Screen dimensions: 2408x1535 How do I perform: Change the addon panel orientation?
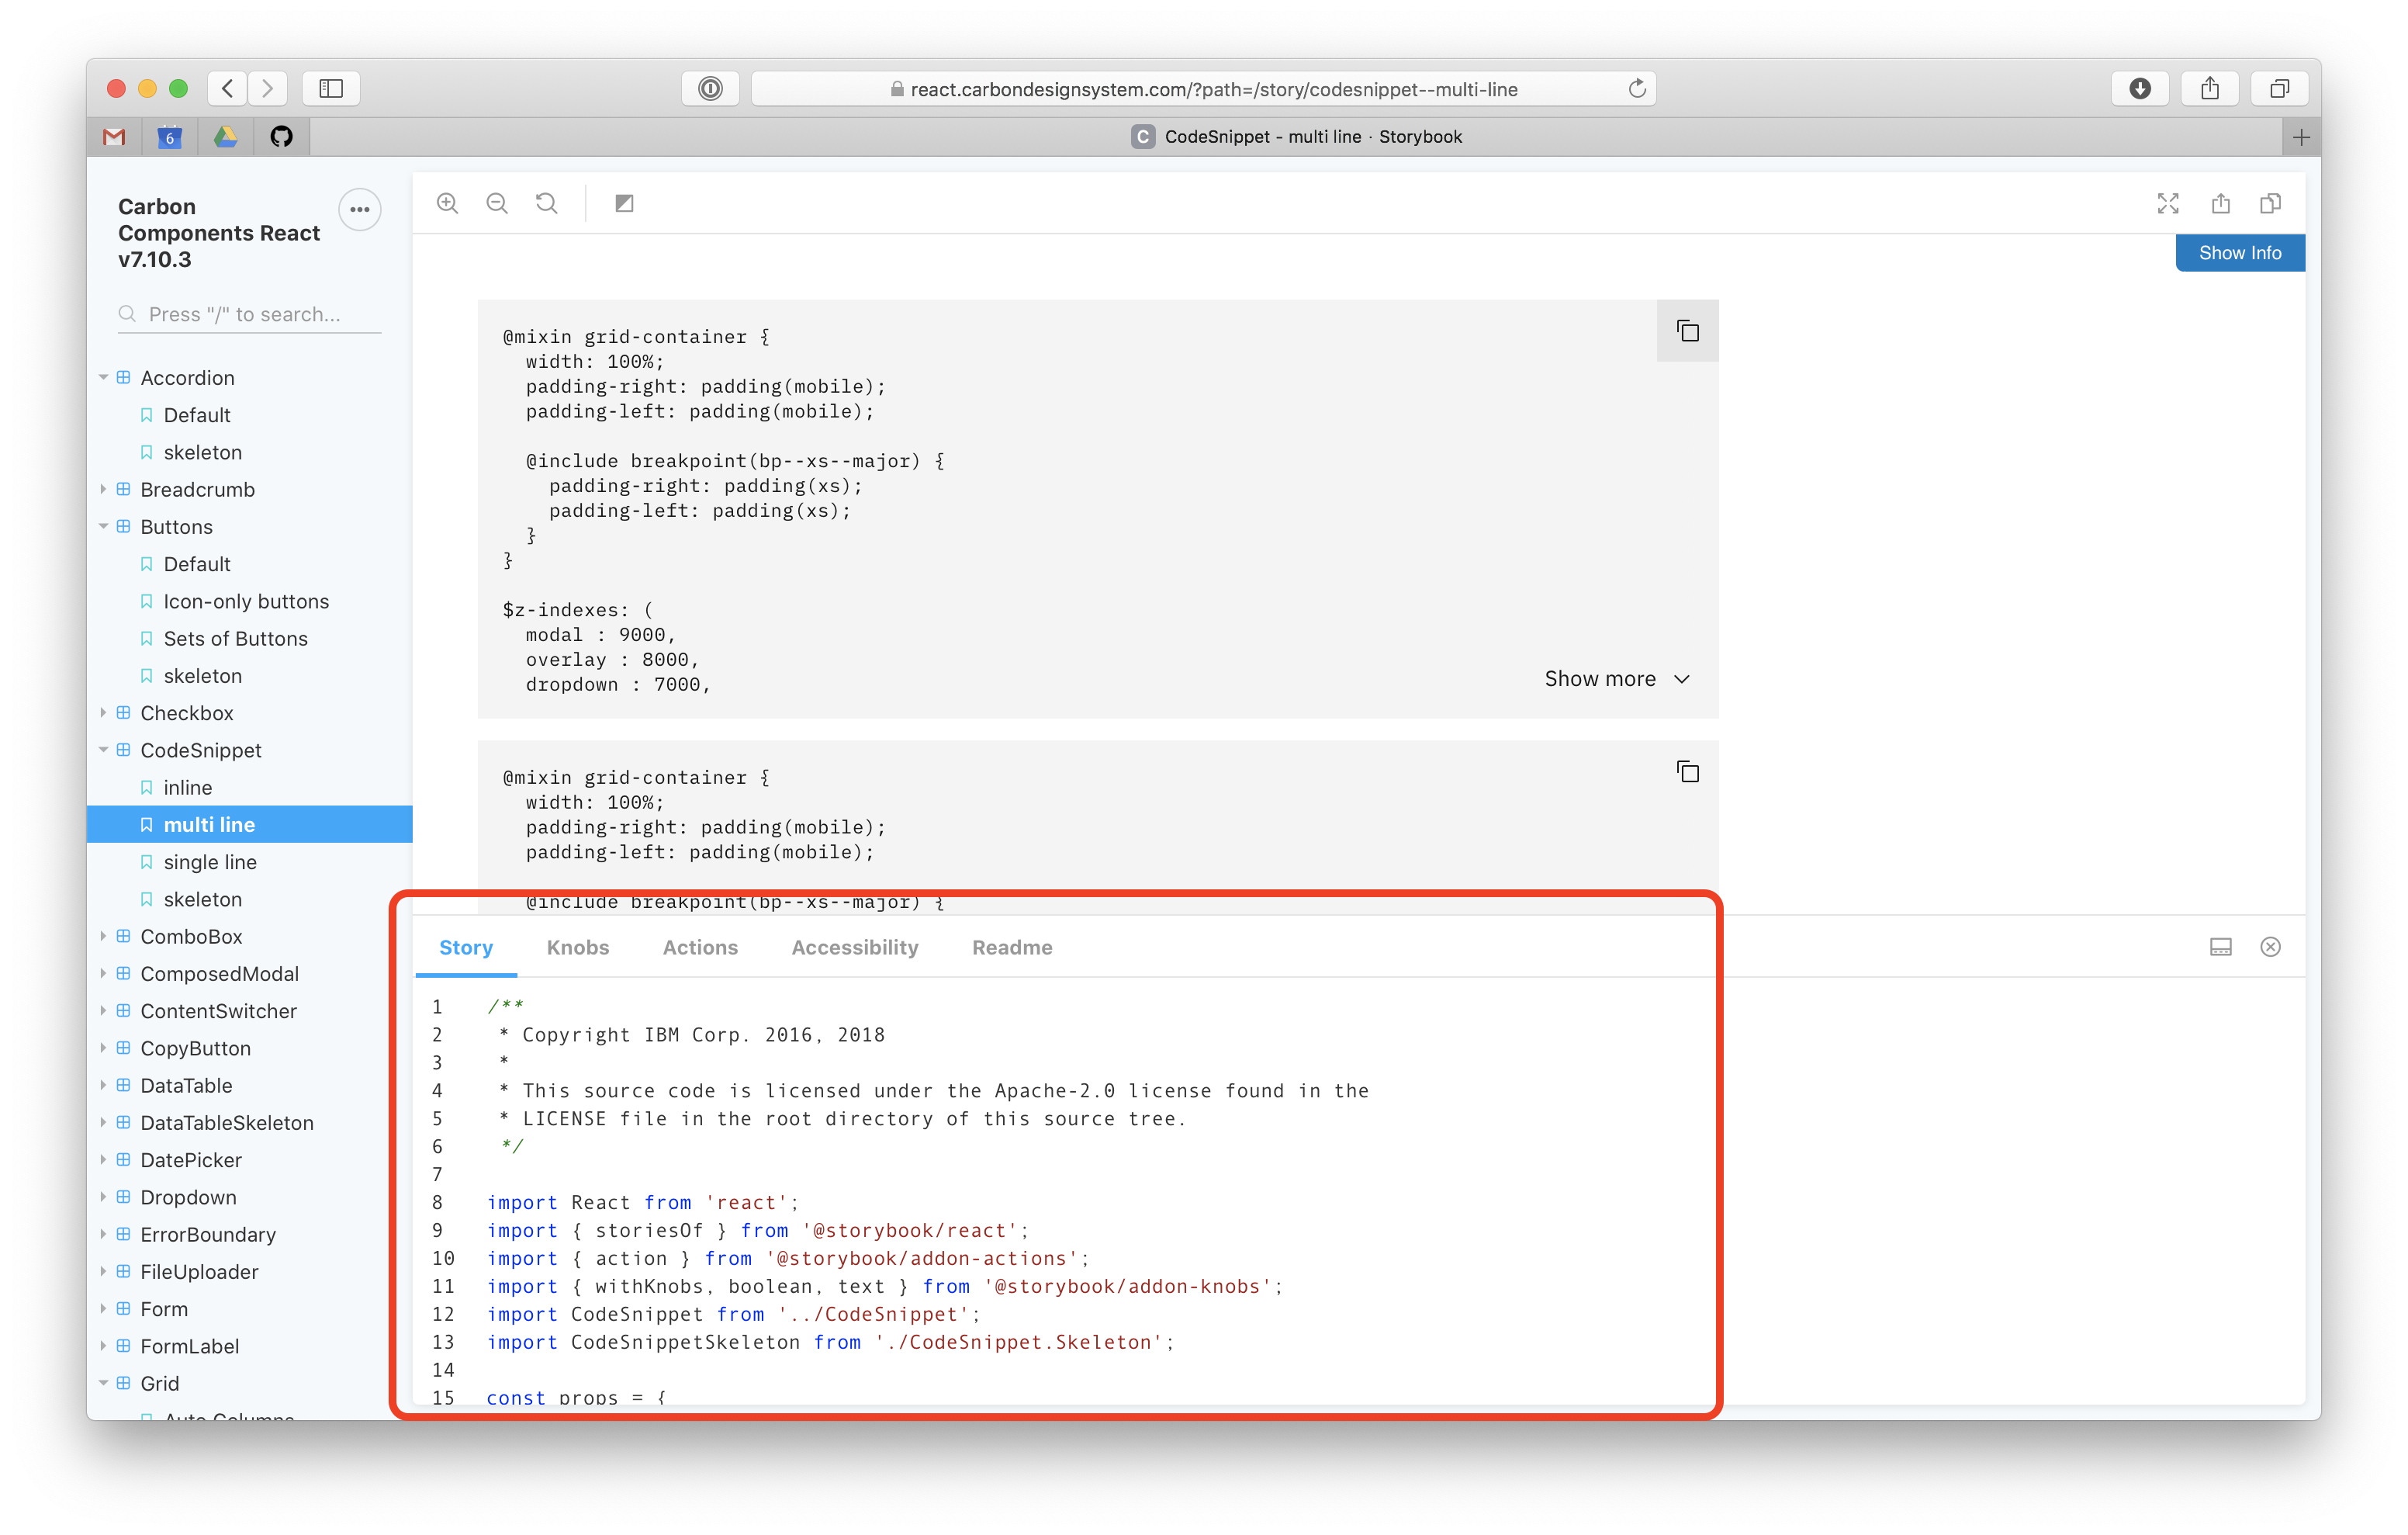(x=2221, y=947)
